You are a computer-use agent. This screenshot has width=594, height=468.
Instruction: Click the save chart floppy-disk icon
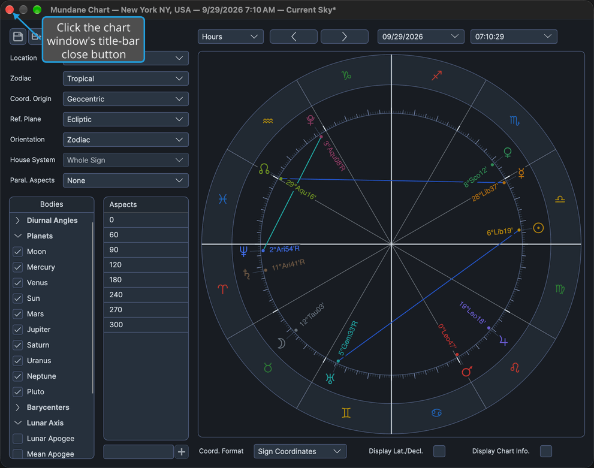pyautogui.click(x=18, y=37)
